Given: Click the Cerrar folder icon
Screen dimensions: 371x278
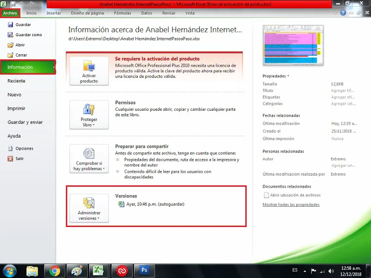Looking at the screenshot, I should (x=10, y=55).
